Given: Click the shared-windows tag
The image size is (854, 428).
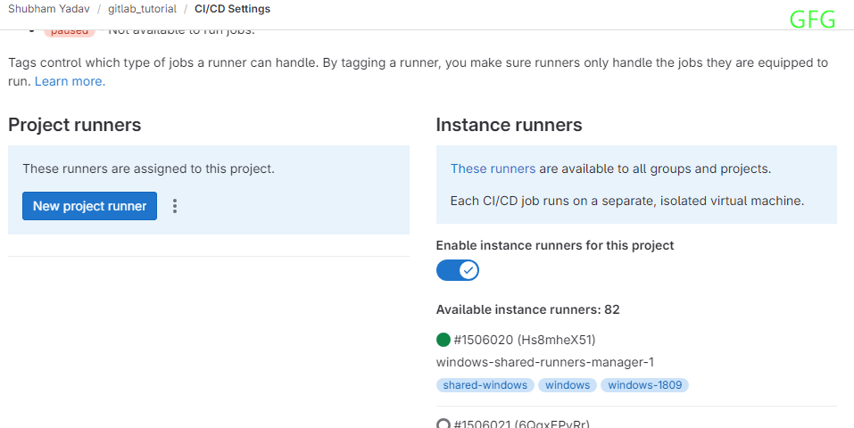Looking at the screenshot, I should [485, 385].
